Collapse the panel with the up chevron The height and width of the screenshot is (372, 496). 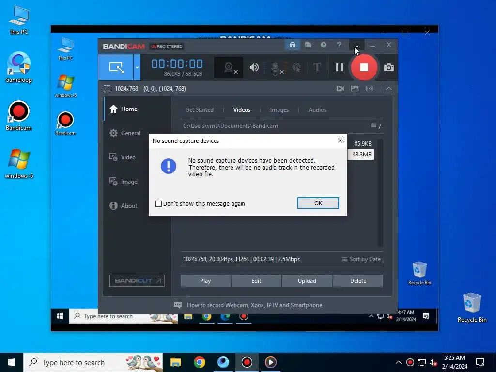coord(389,89)
